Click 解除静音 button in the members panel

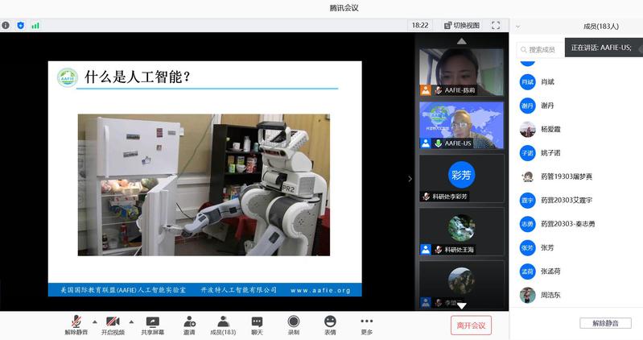click(605, 323)
